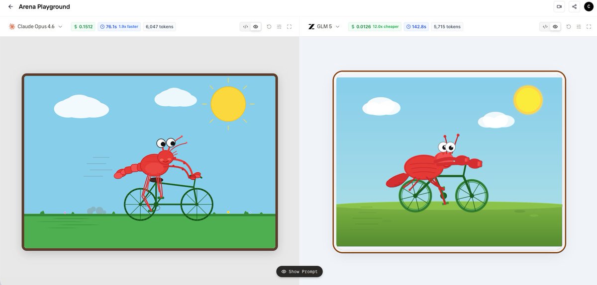Open the GLM 5 model dropdown
This screenshot has height=285, width=597.
324,27
